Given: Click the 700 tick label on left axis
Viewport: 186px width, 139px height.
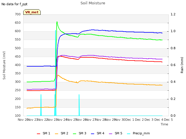Looking at the screenshot, I should click(18, 14).
